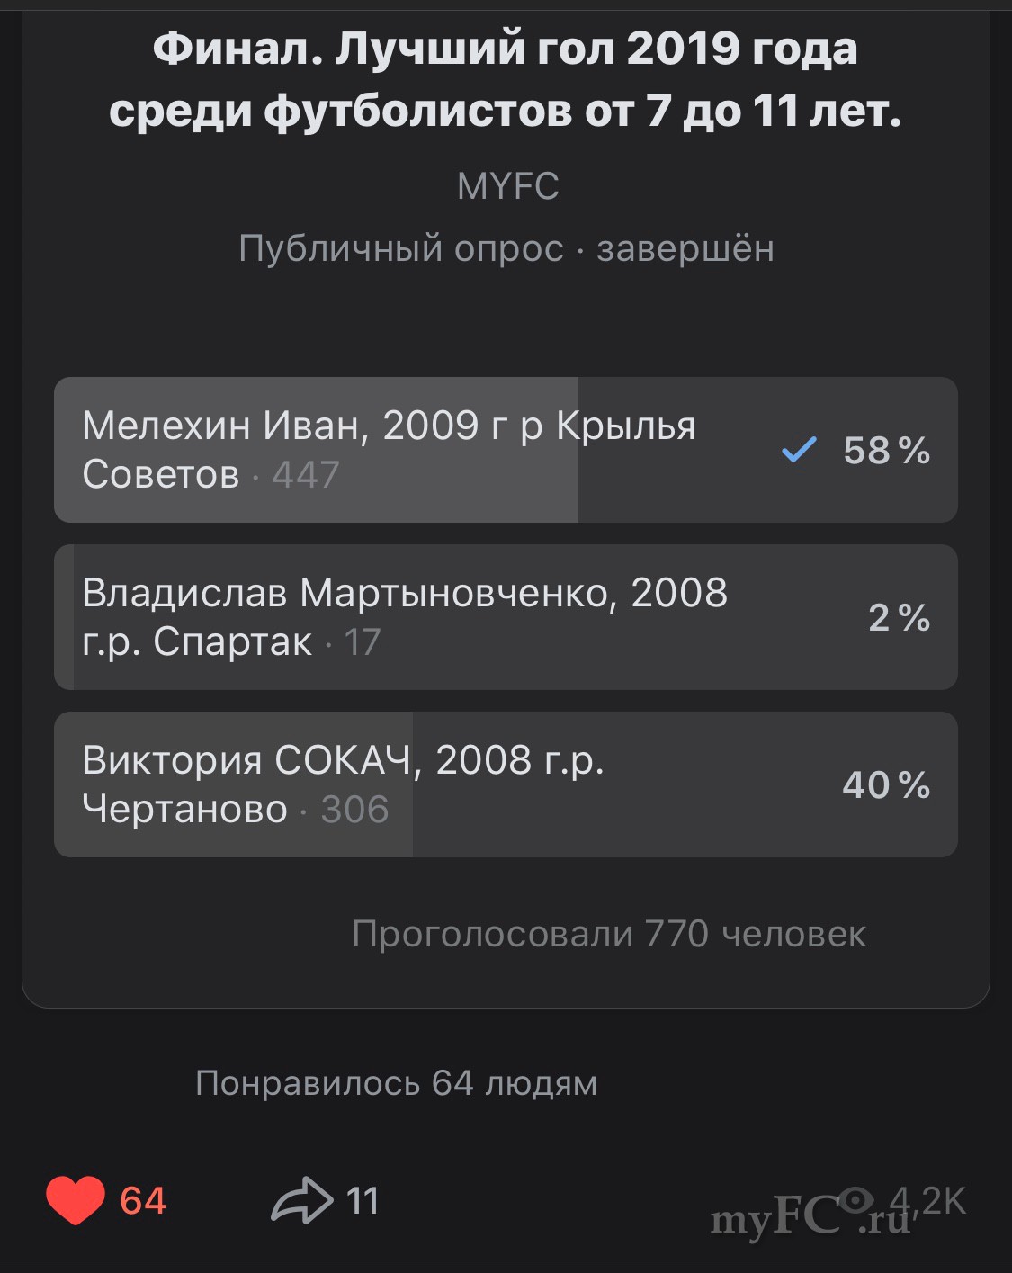Click the eye views icon
This screenshot has width=1012, height=1273.
856,1199
